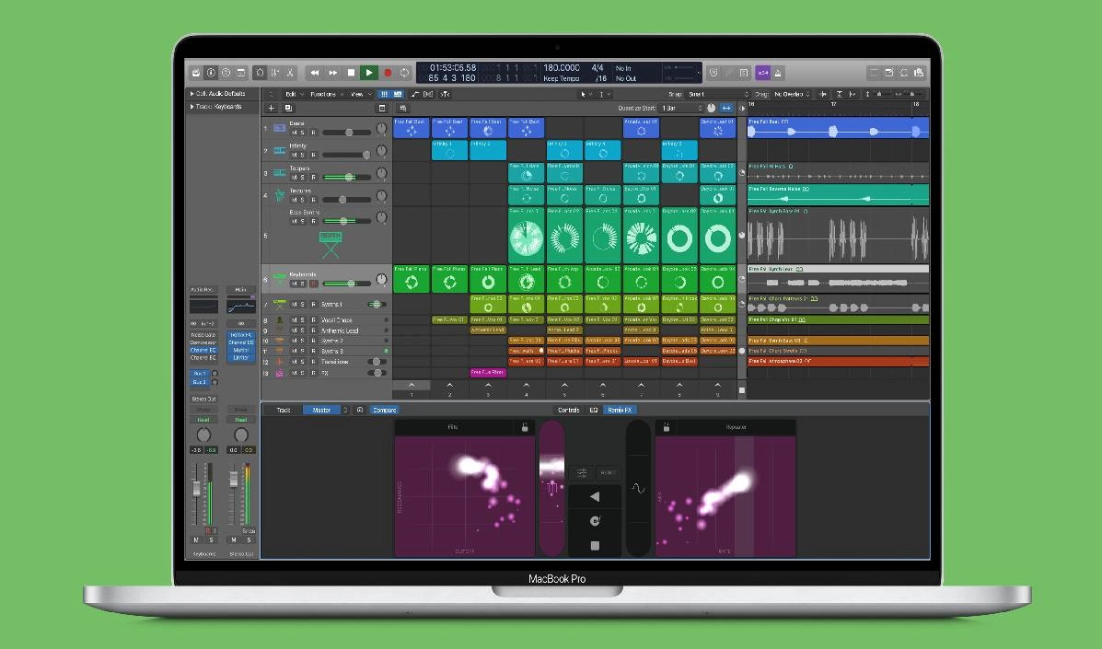This screenshot has width=1102, height=649.
Task: Open the View menu in tracks area
Action: pyautogui.click(x=361, y=94)
